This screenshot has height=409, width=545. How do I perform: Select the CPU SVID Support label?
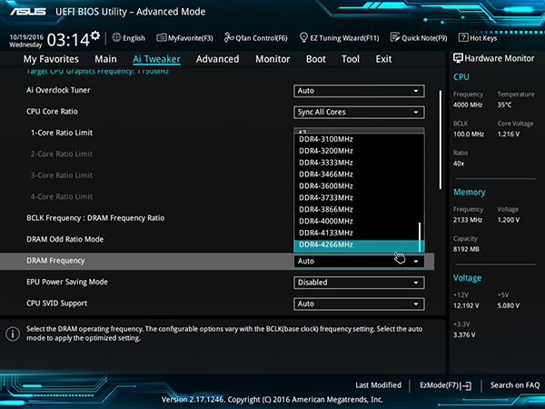click(x=56, y=304)
